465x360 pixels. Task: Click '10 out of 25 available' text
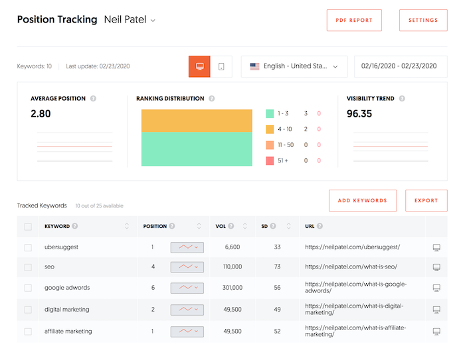click(100, 206)
